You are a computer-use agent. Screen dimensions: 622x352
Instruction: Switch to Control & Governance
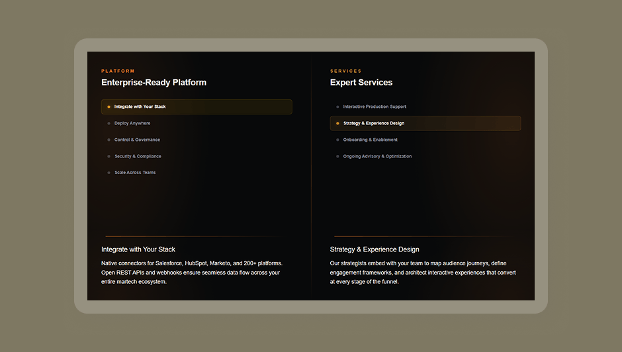197,140
